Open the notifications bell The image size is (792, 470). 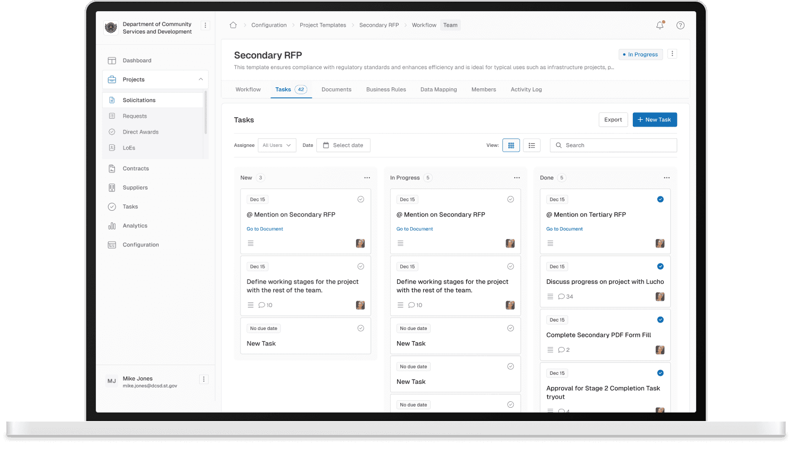coord(660,25)
